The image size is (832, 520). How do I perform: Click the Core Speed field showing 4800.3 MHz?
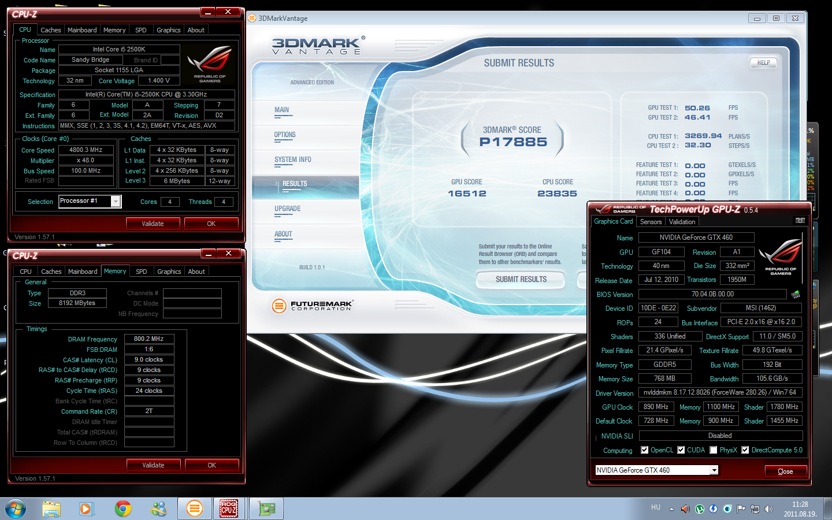[86, 150]
